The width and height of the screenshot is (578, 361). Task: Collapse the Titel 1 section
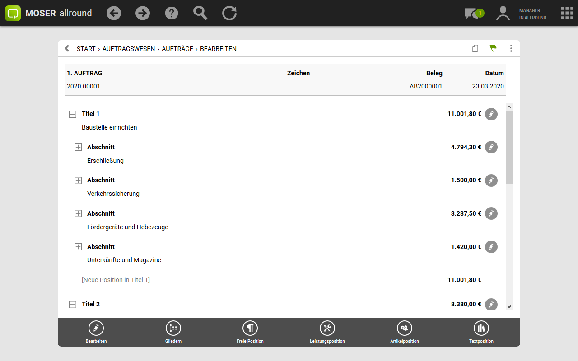coord(73,114)
